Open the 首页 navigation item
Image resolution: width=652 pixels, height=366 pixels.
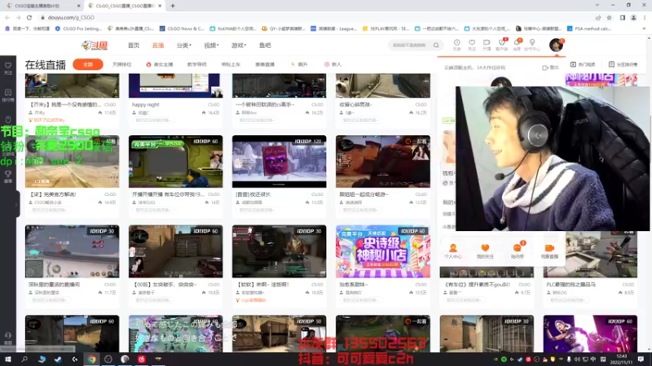tap(134, 46)
